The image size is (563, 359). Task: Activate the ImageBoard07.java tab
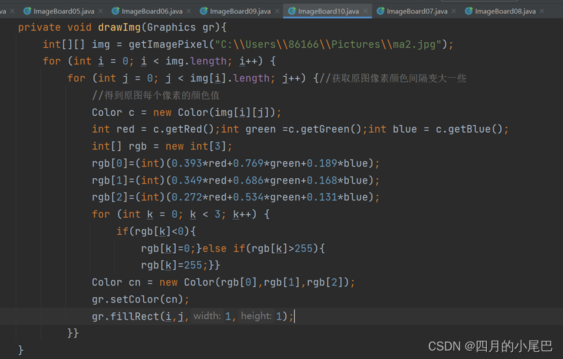click(417, 11)
